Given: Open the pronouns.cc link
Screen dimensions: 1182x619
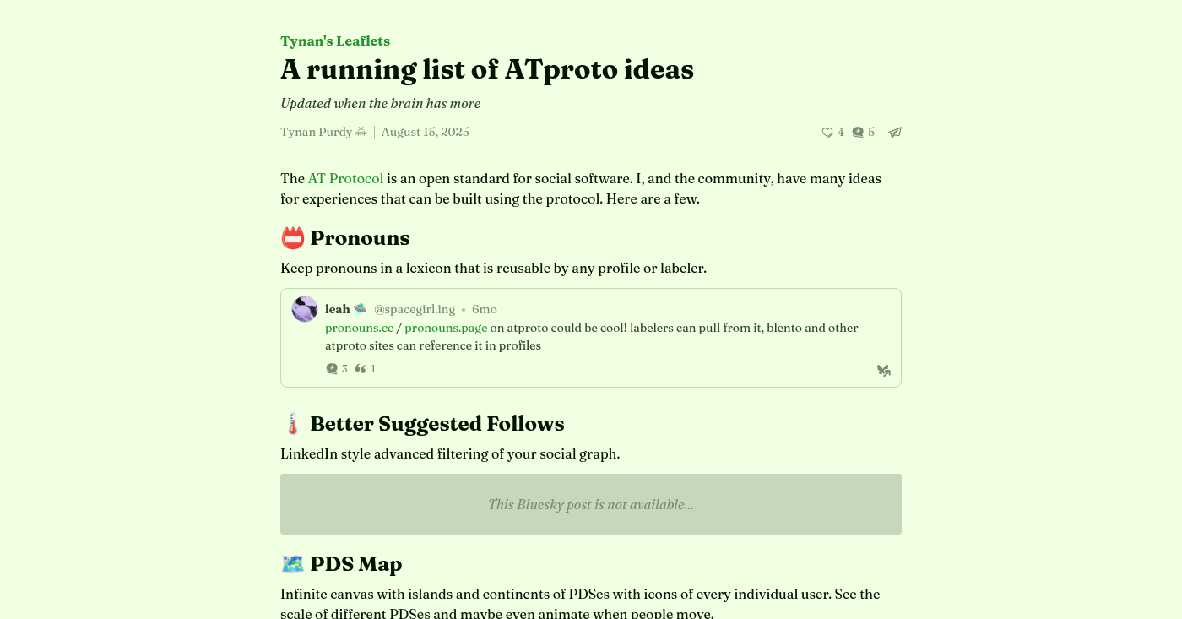Looking at the screenshot, I should pyautogui.click(x=359, y=328).
